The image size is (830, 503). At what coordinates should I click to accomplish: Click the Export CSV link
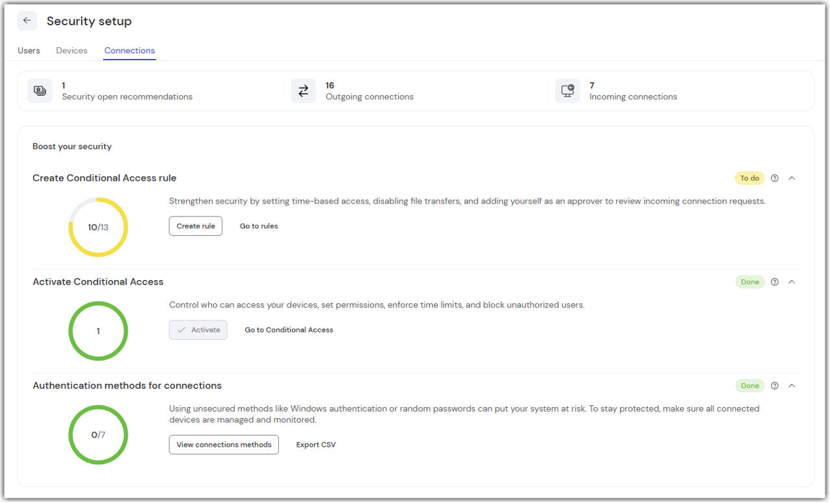click(316, 445)
